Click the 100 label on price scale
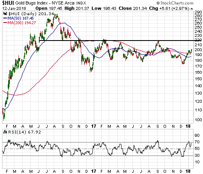This screenshot has width=203, height=174. [x=198, y=120]
